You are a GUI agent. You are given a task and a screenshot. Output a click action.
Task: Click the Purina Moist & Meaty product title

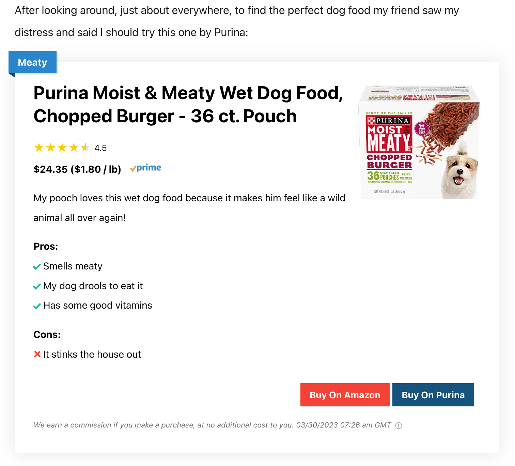(188, 105)
